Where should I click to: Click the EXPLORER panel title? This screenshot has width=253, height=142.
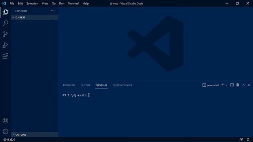[x=21, y=11]
